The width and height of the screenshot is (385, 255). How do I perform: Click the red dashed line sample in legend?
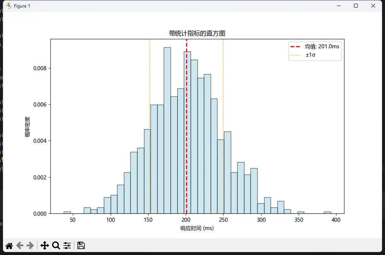(296, 46)
